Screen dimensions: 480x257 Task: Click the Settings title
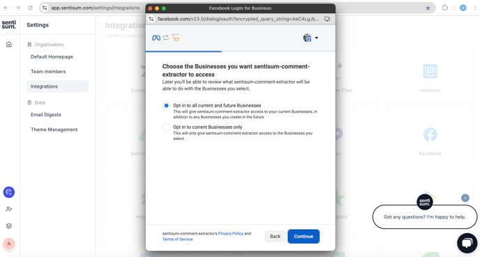(38, 25)
